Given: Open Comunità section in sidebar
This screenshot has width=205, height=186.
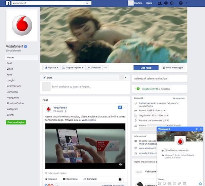Looking at the screenshot, I should [x=12, y=92].
